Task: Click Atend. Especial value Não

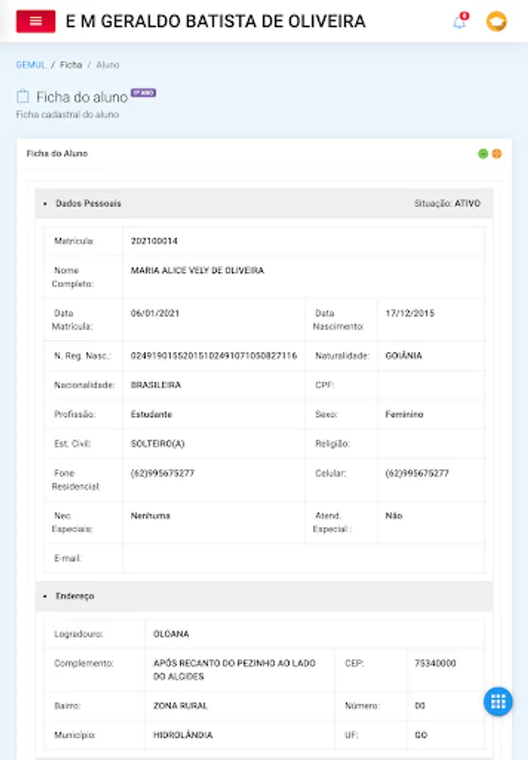Action: click(x=394, y=516)
